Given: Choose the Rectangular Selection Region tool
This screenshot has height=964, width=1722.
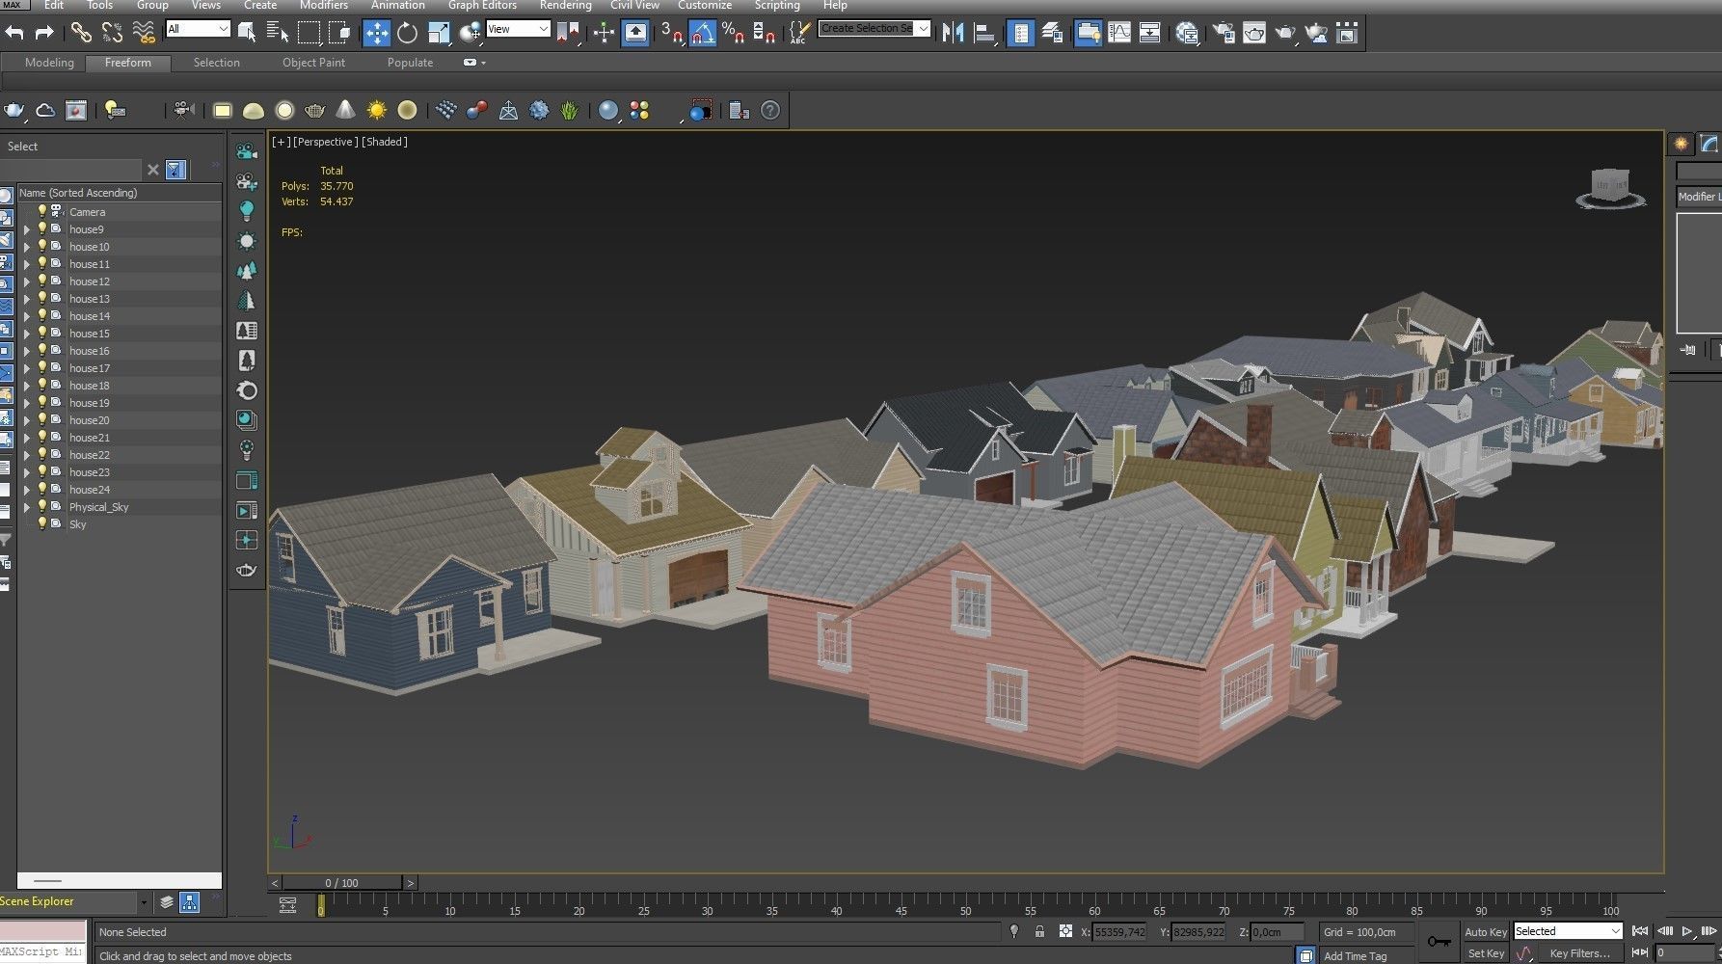Looking at the screenshot, I should pyautogui.click(x=309, y=33).
